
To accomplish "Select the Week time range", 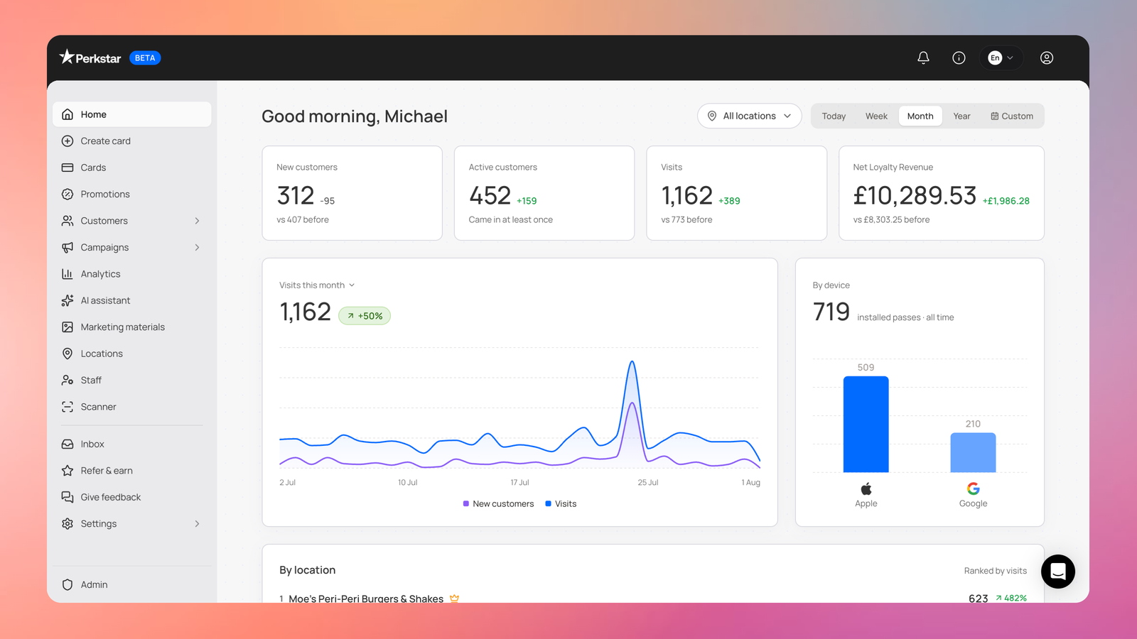I will coord(876,116).
